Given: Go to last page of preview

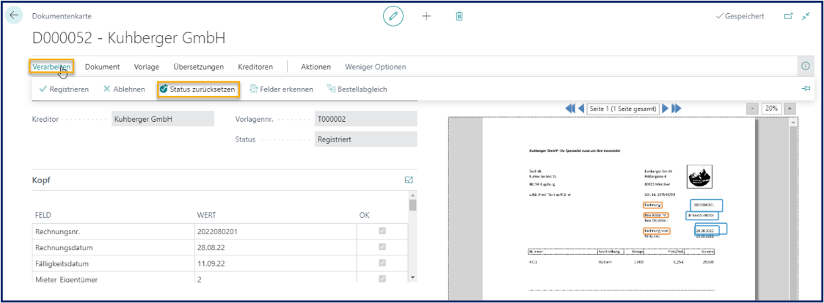Looking at the screenshot, I should [x=676, y=108].
